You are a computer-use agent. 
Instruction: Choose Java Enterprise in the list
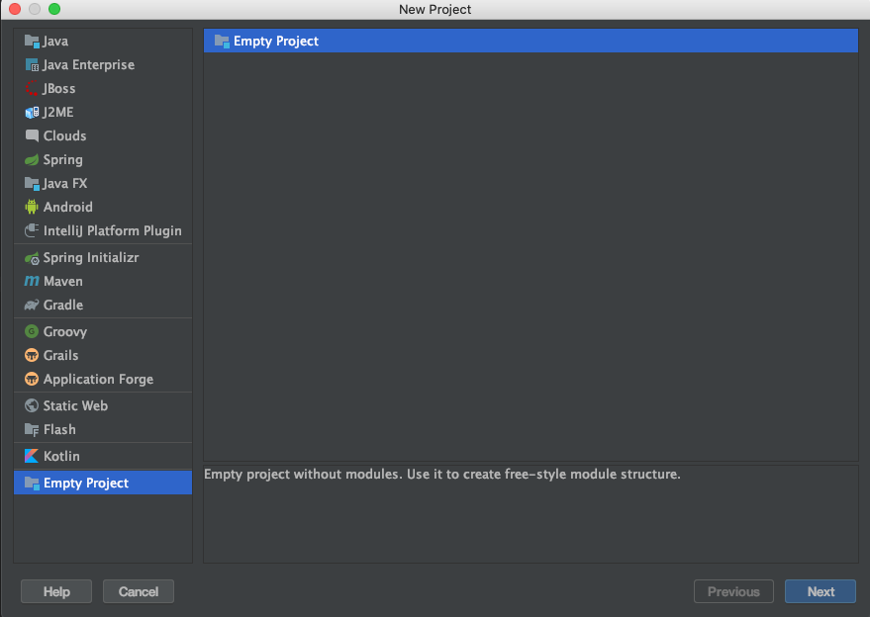(103, 65)
